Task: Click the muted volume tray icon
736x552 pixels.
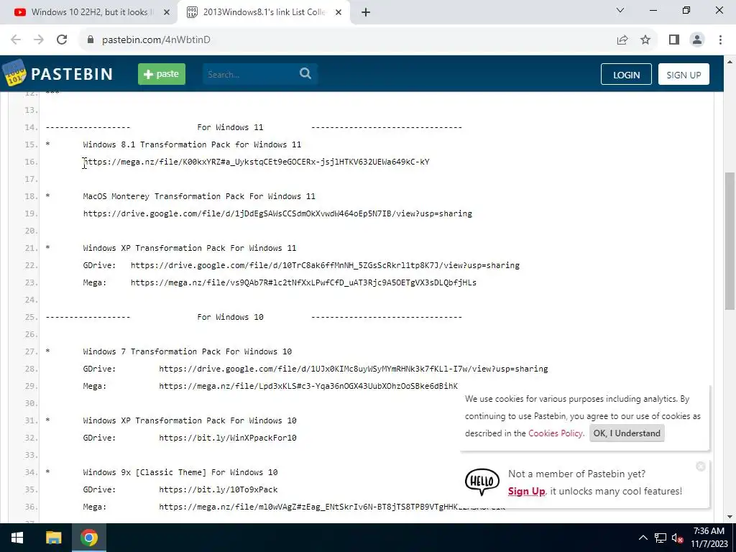Action: tap(677, 538)
